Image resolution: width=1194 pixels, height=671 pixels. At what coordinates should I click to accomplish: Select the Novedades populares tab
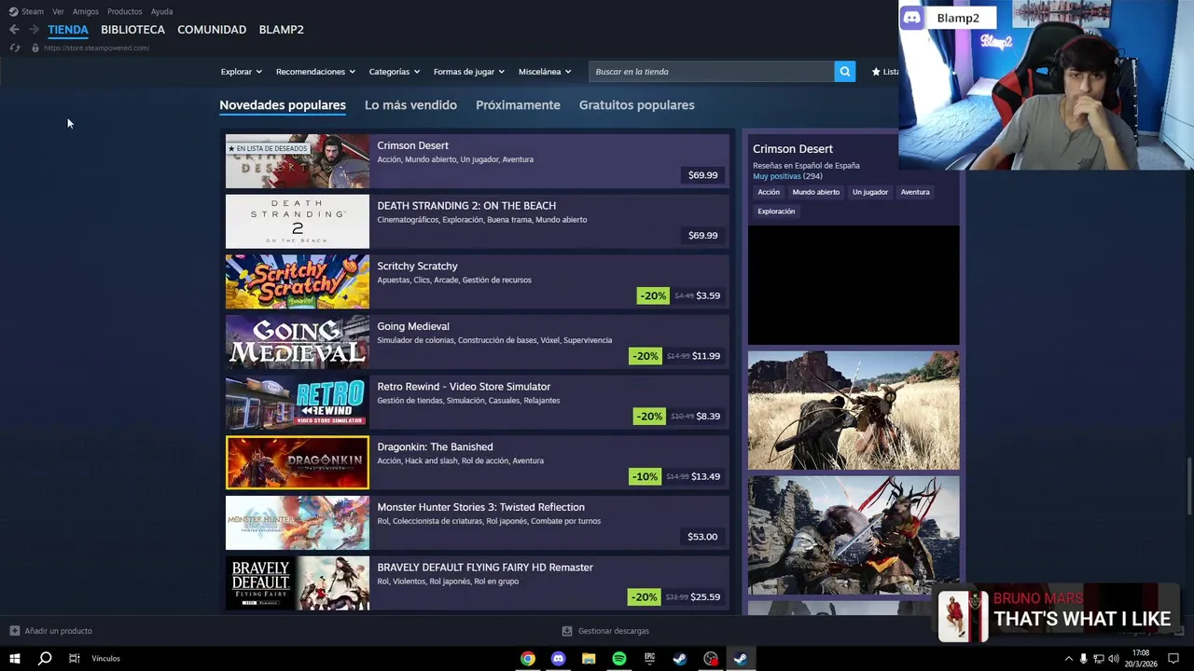[283, 105]
